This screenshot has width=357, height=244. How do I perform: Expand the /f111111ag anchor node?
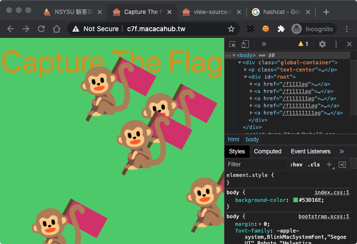pyautogui.click(x=251, y=98)
